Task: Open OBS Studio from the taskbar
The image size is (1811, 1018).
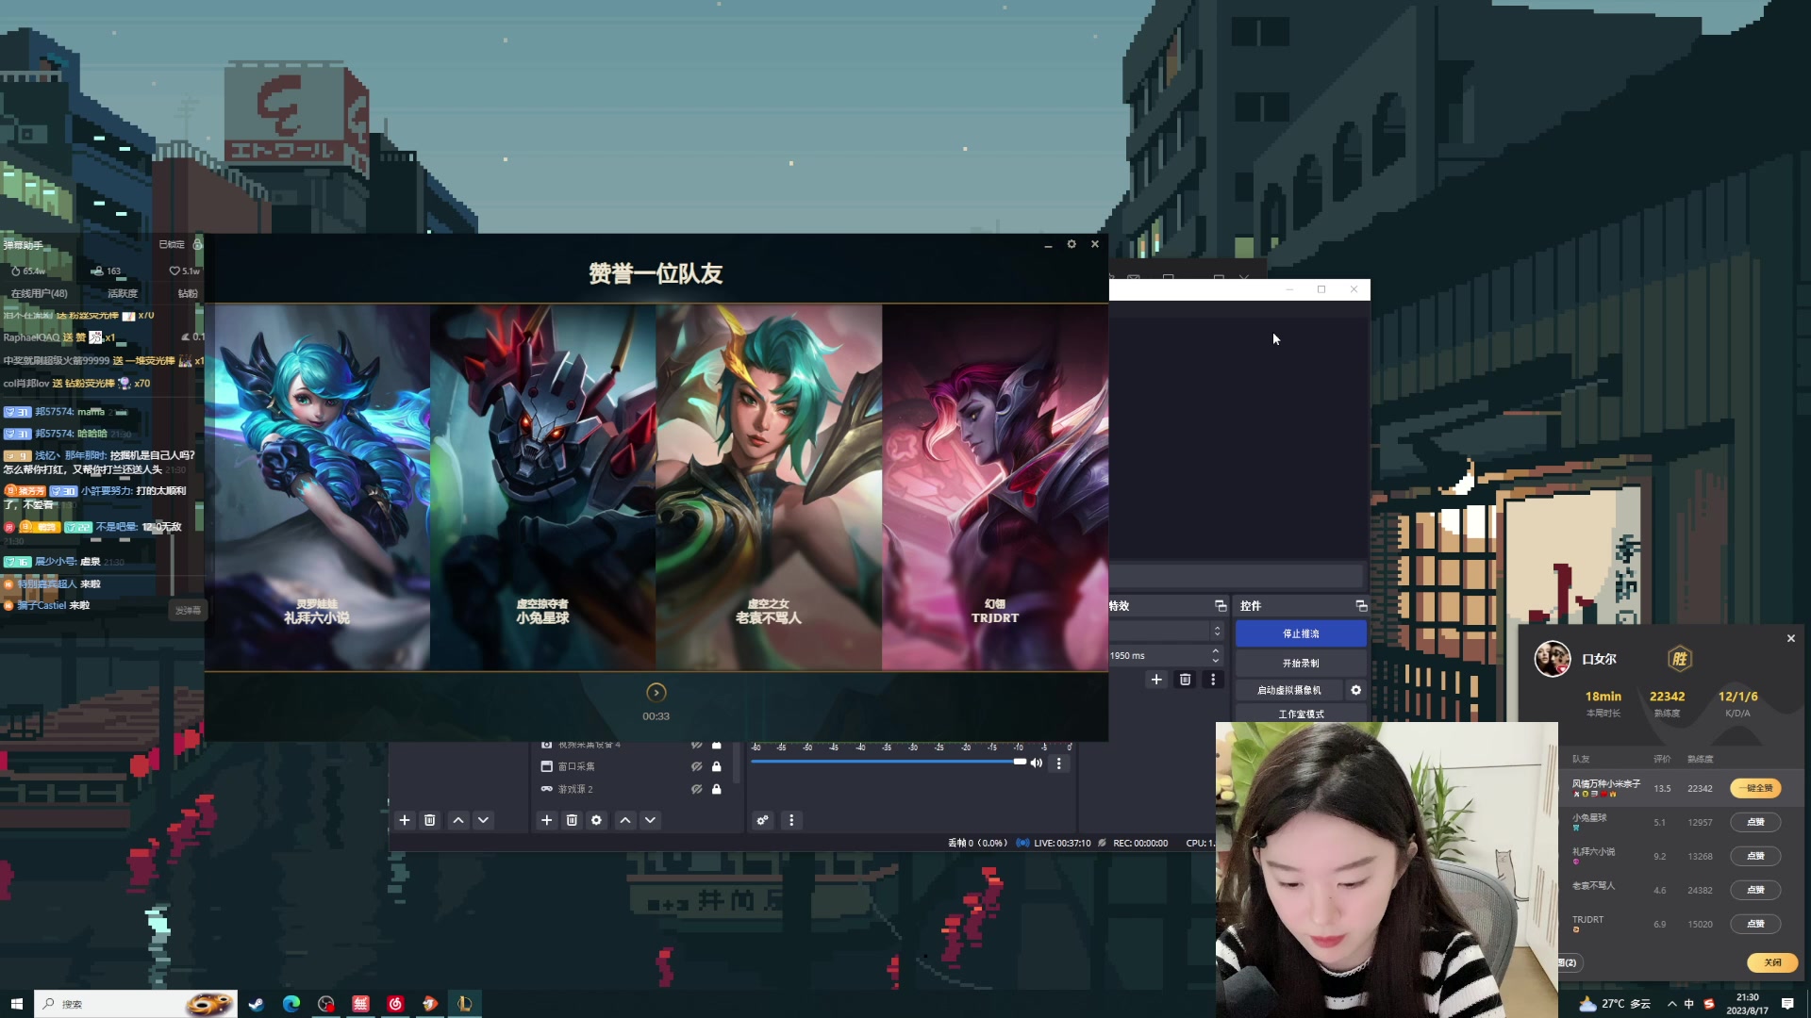Action: pyautogui.click(x=325, y=1004)
